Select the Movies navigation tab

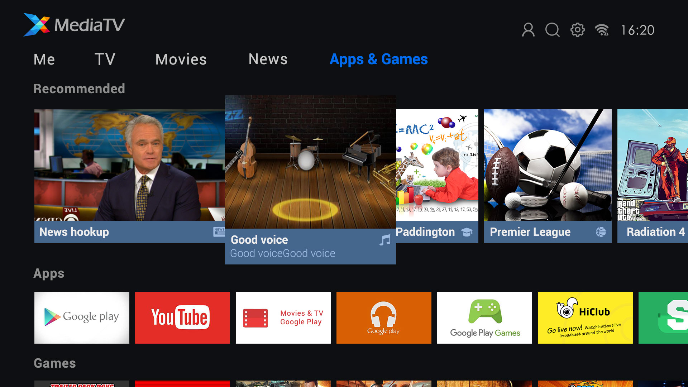click(x=181, y=59)
